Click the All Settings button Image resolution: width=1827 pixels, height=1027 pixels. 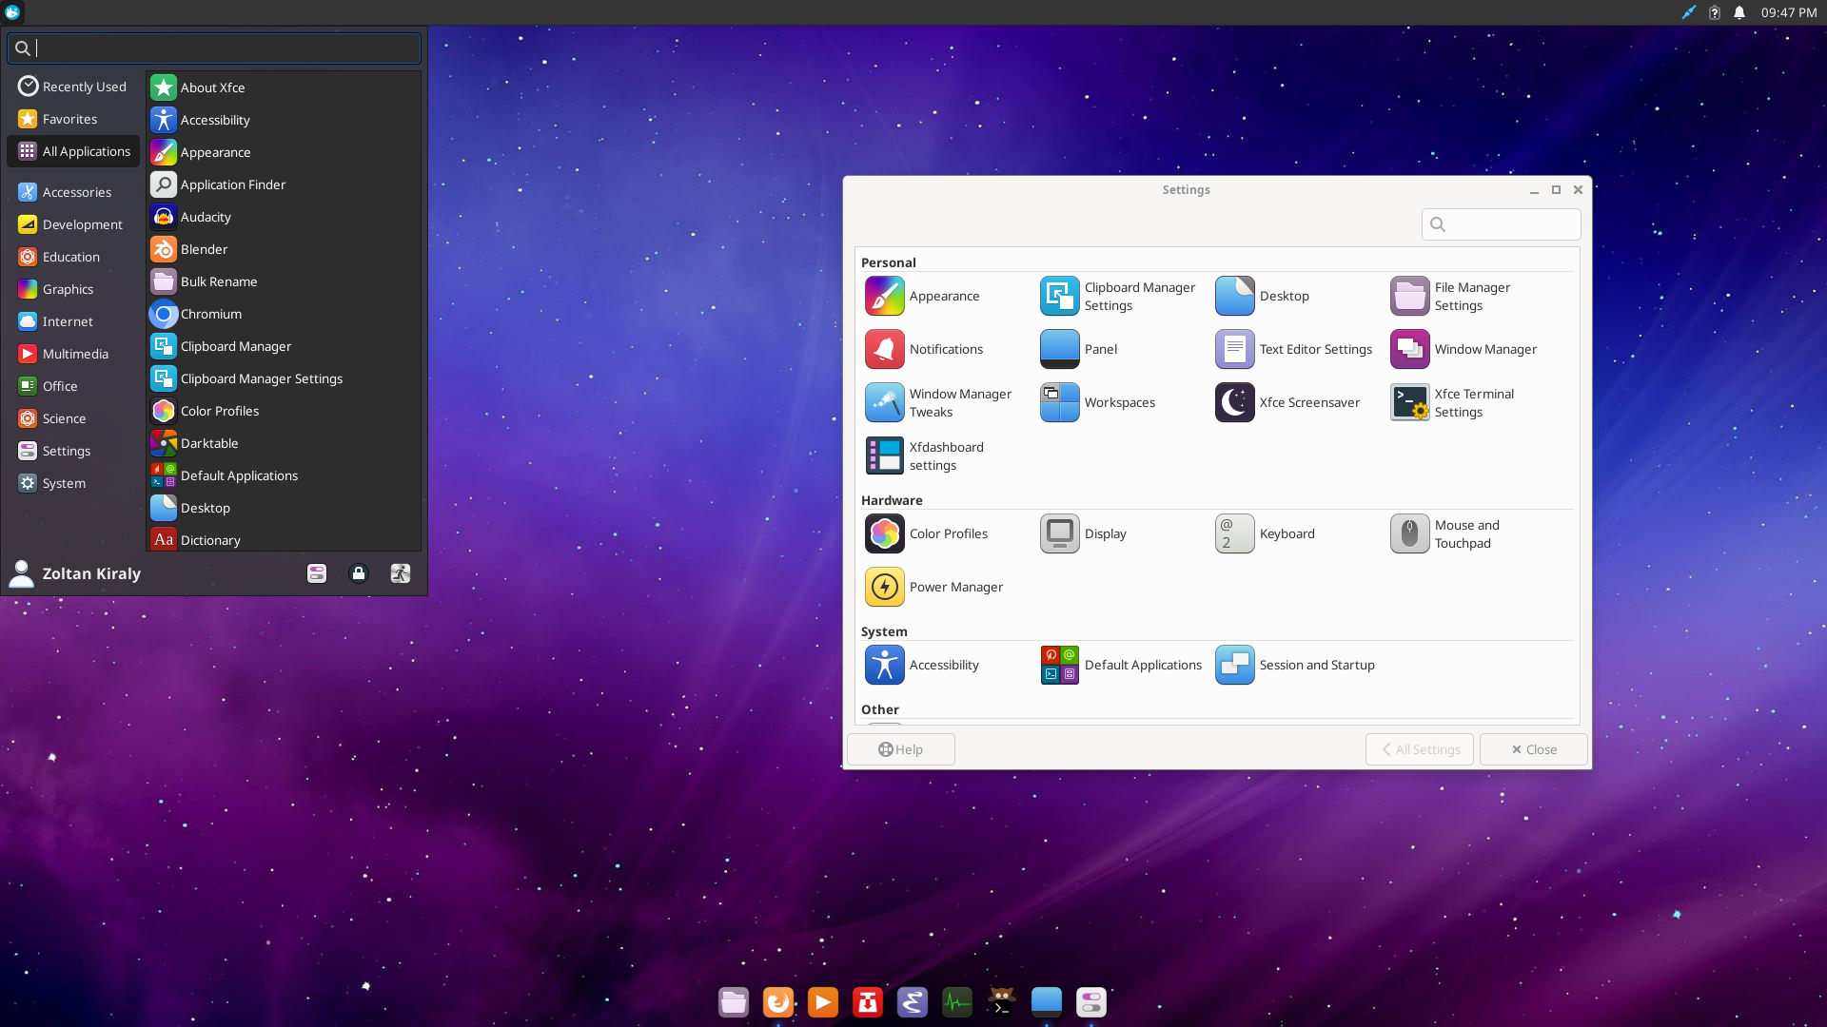click(1420, 749)
